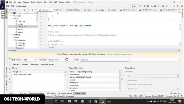This screenshot has width=184, height=104.
Task: Select the 'page=2' request parameter row
Action: 94,80
